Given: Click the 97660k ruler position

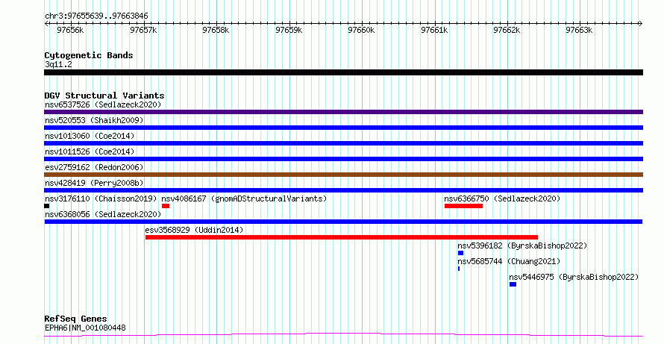Looking at the screenshot, I should pyautogui.click(x=361, y=30).
